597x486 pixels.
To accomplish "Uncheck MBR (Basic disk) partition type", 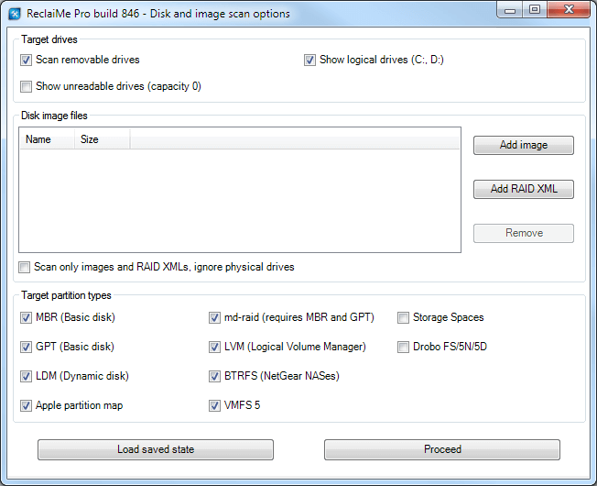I will [26, 318].
